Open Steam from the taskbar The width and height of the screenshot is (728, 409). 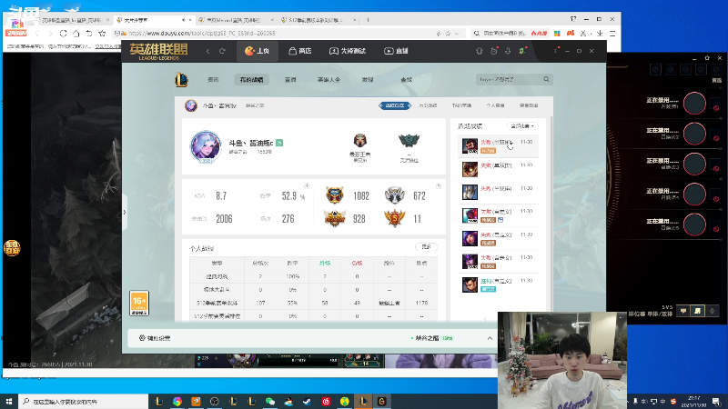click(x=308, y=401)
